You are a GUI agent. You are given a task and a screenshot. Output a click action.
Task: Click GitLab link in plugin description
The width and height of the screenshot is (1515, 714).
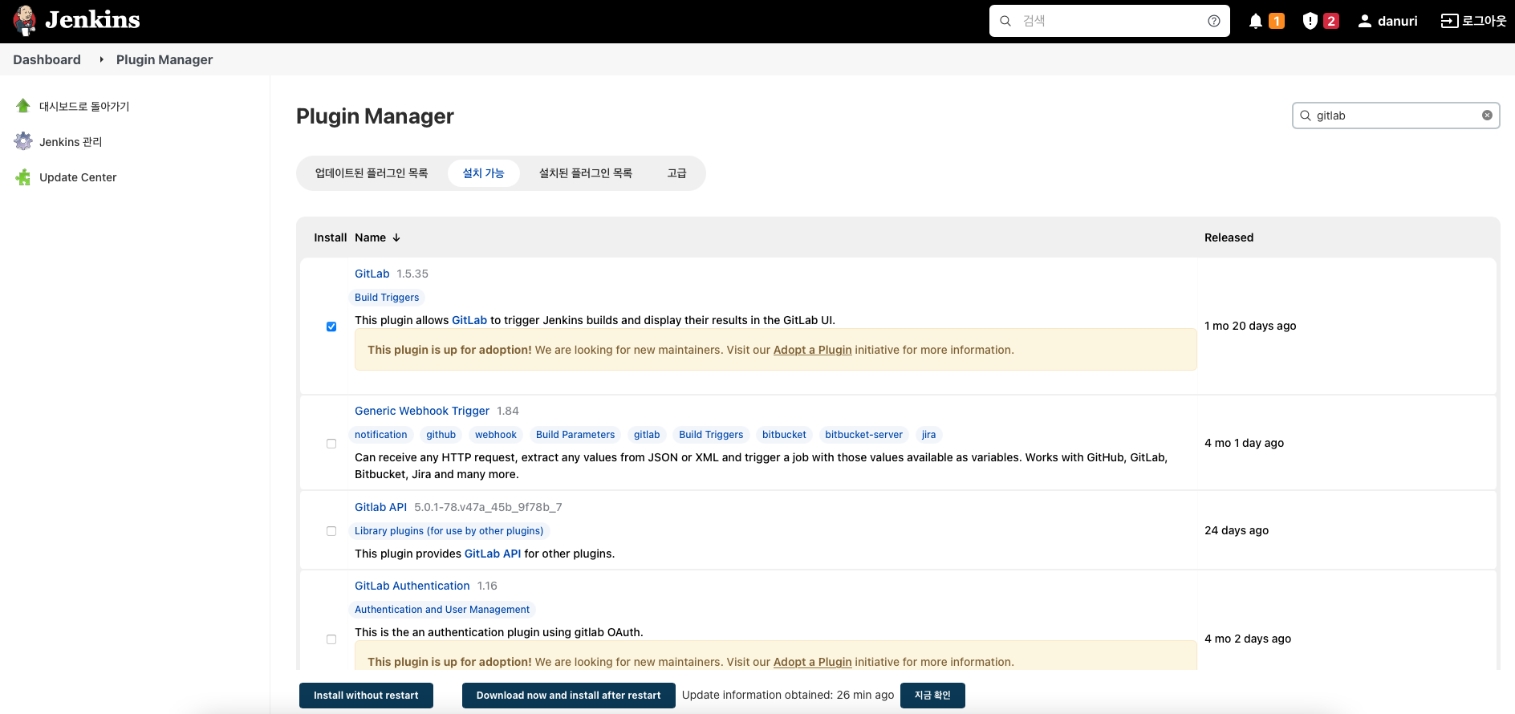coord(469,320)
